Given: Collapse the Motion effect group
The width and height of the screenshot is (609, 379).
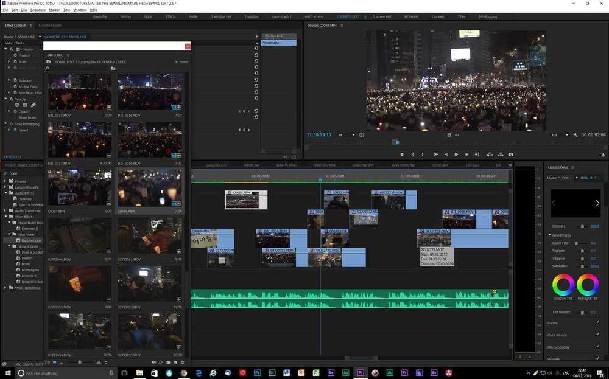Looking at the screenshot, I should point(5,49).
